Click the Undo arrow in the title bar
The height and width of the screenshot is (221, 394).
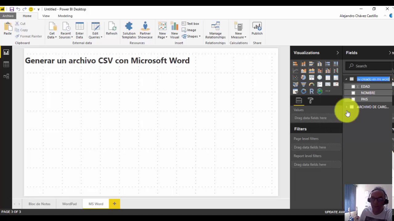click(x=18, y=9)
